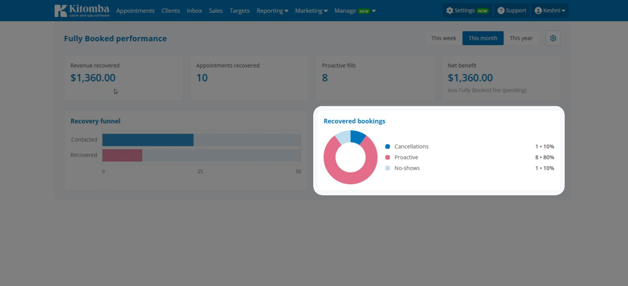Expand the Manage dropdown menu
628x286 pixels.
[x=355, y=11]
